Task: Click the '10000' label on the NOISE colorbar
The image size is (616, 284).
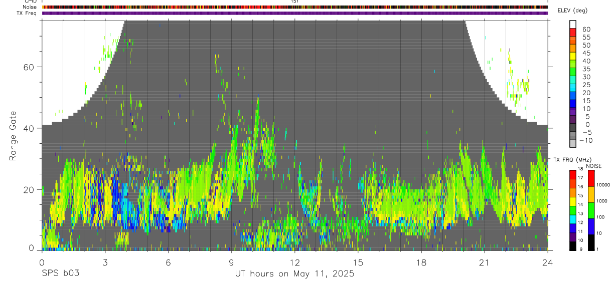Action: click(604, 185)
